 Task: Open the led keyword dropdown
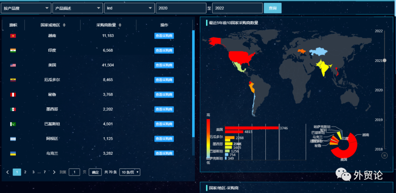tap(129, 8)
